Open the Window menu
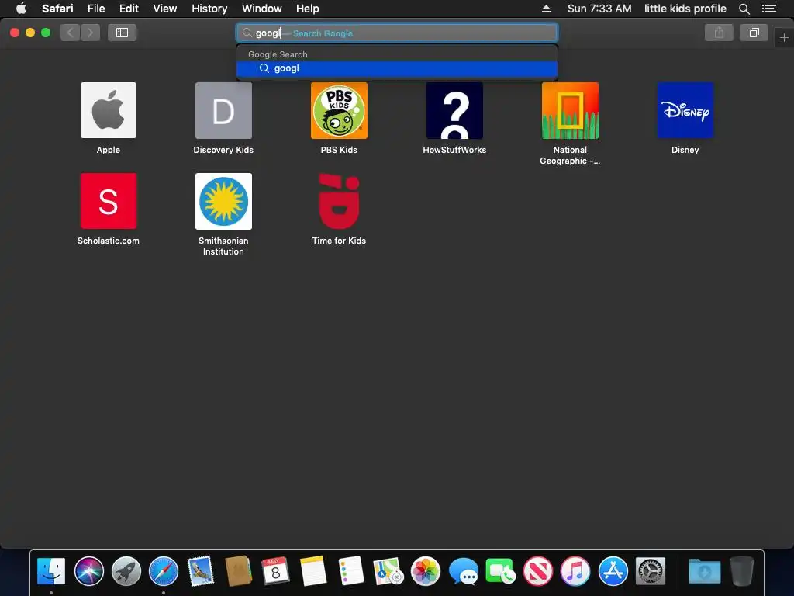 261,9
